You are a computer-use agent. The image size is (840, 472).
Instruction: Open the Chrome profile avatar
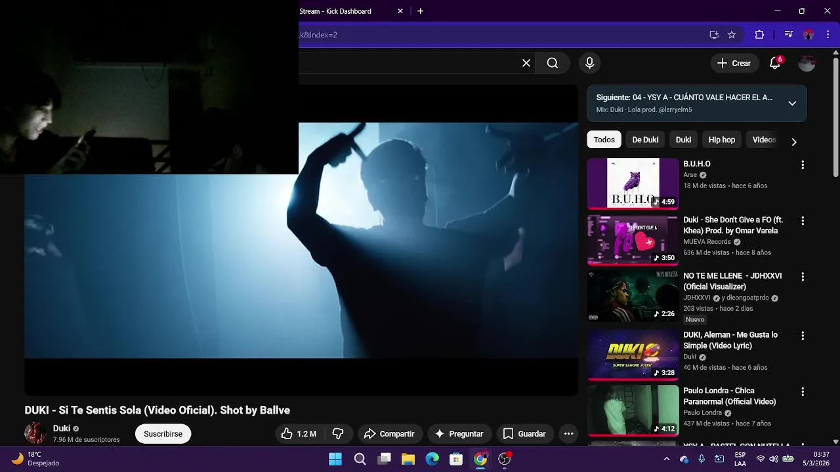point(808,35)
